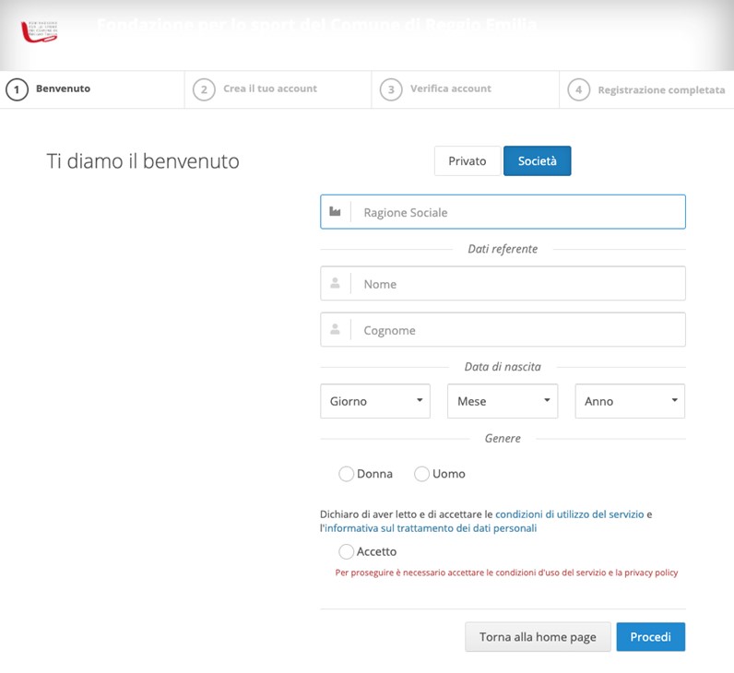
Task: Click Torna alla home page button
Action: [538, 637]
